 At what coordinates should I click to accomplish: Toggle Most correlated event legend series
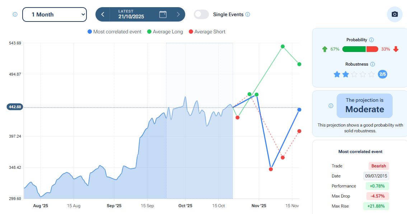pyautogui.click(x=114, y=32)
